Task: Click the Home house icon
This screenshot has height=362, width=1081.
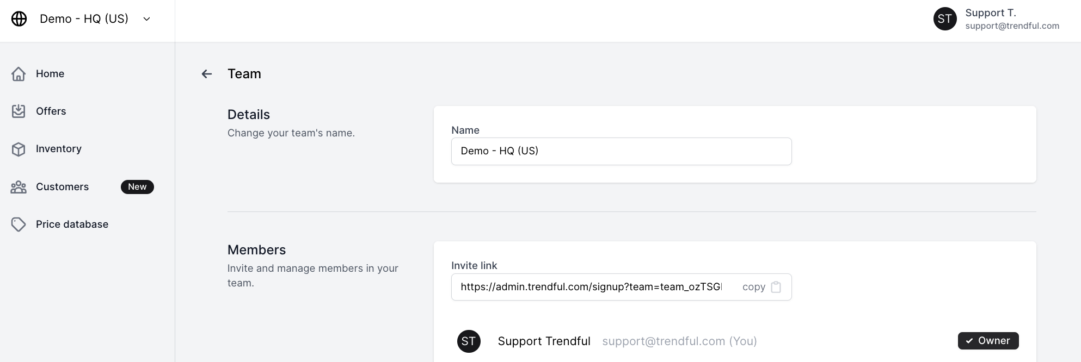Action: point(19,74)
